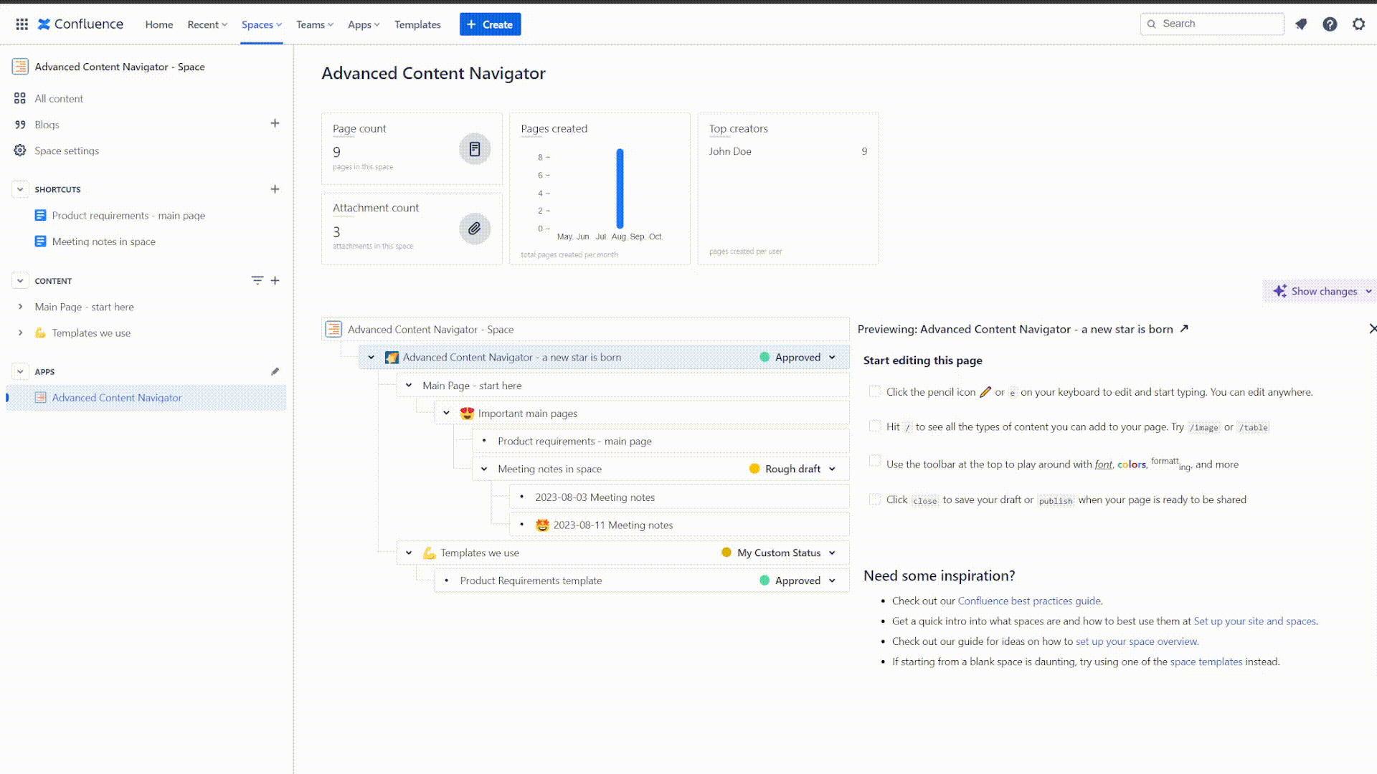Click the Product requirements shortcut page icon
This screenshot has height=774, width=1377.
pyautogui.click(x=41, y=216)
